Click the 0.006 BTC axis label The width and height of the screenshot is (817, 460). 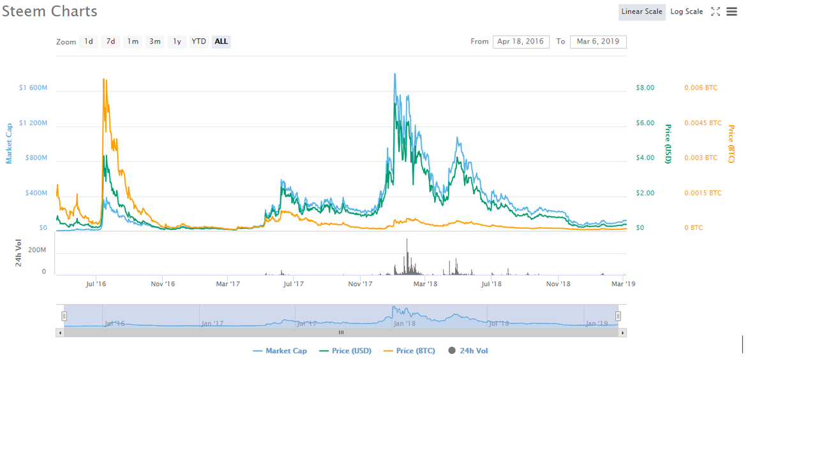pyautogui.click(x=701, y=88)
